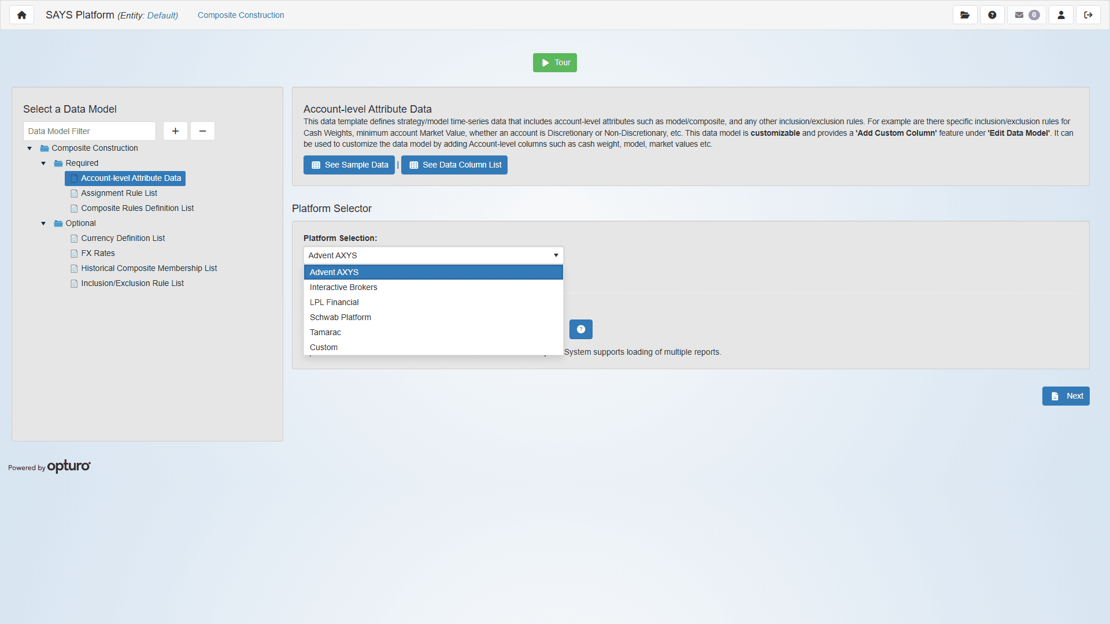Select the Optional folder icon
The width and height of the screenshot is (1110, 624).
tap(58, 224)
